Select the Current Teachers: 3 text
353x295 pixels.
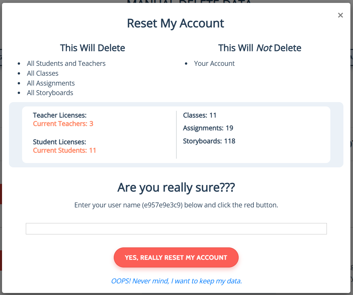coord(63,124)
